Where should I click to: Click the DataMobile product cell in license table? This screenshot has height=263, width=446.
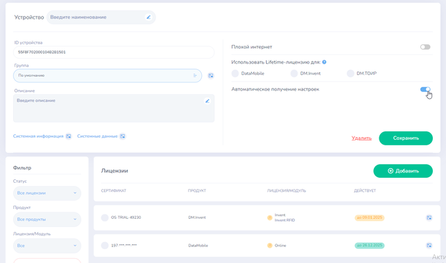(198, 246)
